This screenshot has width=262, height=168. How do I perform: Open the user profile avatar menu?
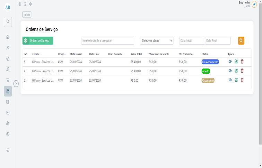tap(254, 4)
